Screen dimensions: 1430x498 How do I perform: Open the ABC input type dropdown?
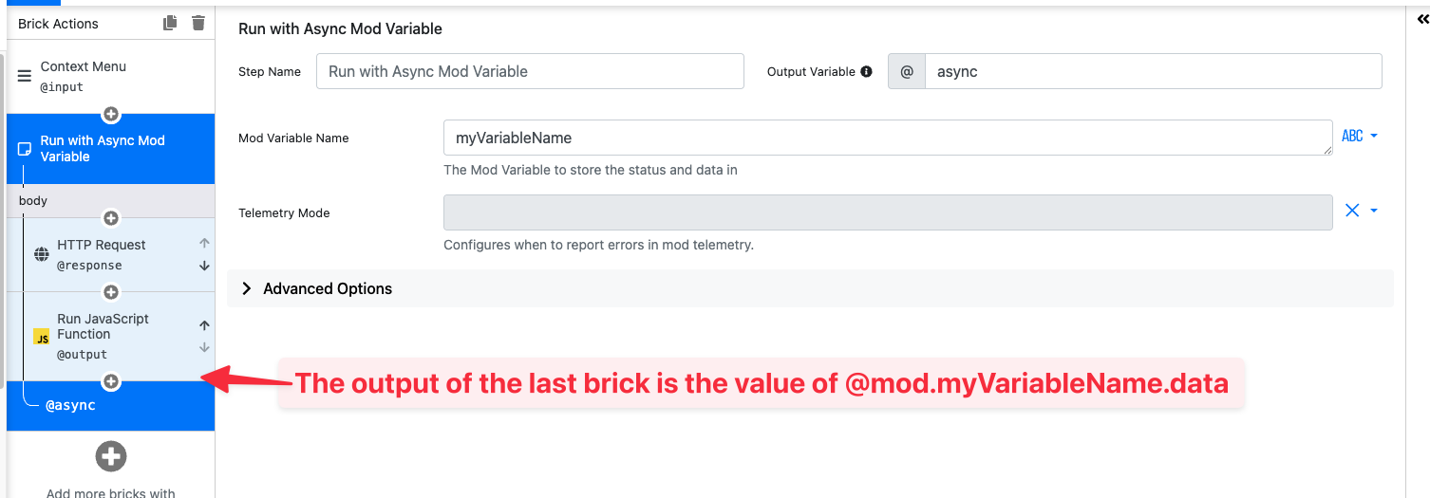coord(1359,137)
